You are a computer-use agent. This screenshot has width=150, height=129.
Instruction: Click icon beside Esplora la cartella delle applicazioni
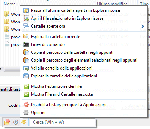coord(26,76)
